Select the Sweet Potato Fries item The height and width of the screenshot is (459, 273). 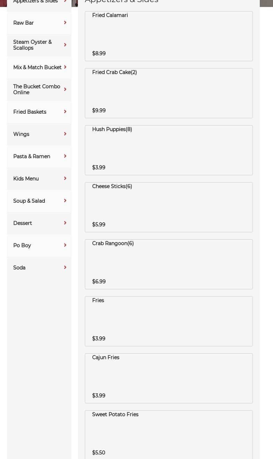169,434
